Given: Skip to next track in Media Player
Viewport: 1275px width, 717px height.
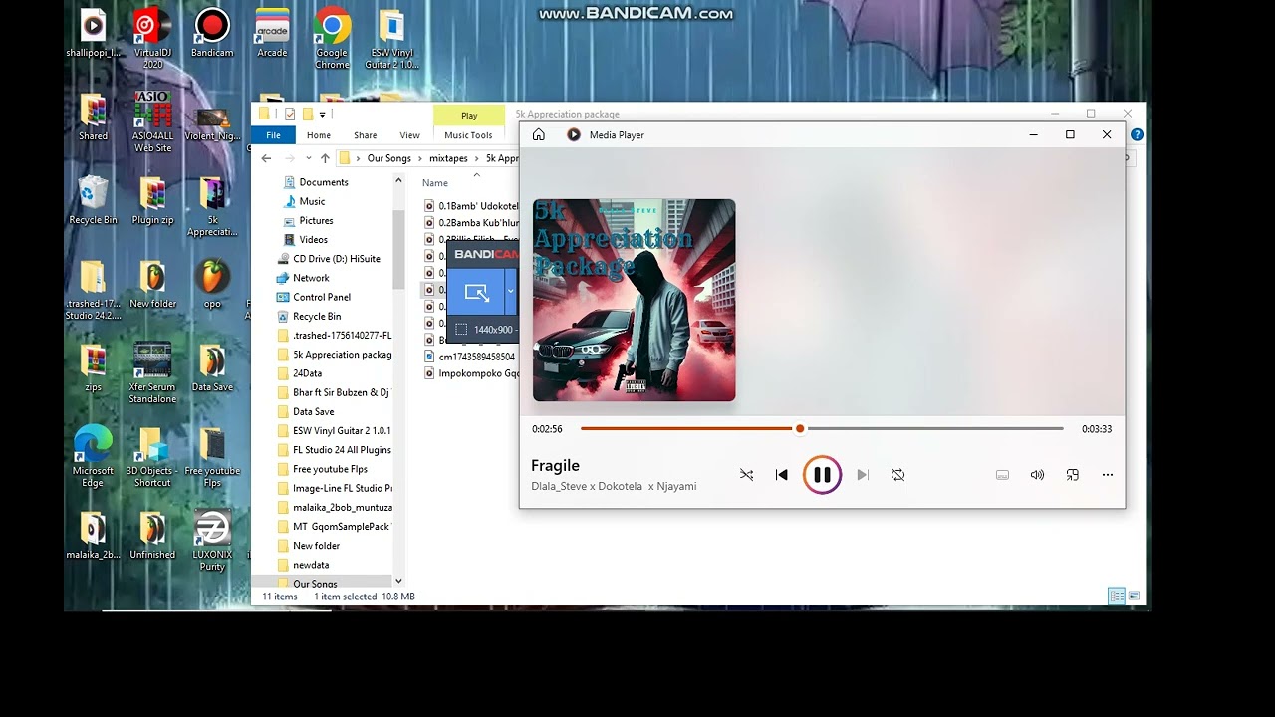Looking at the screenshot, I should tap(863, 475).
